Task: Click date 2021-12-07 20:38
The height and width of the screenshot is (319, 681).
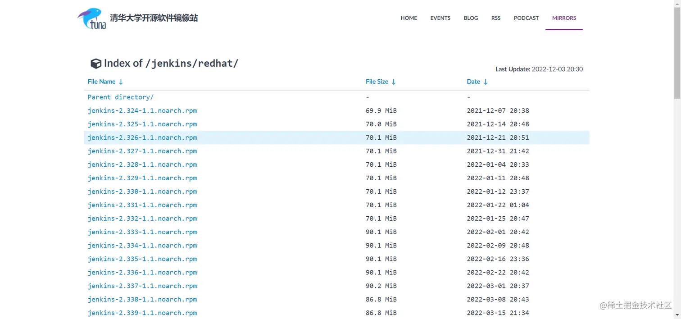Action: click(498, 110)
